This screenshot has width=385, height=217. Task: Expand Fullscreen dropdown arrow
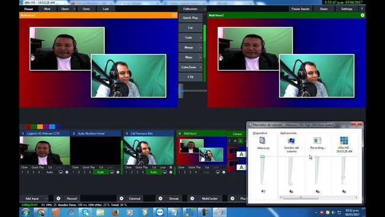tap(205, 9)
